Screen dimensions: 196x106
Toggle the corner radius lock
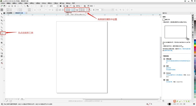pyautogui.click(x=77, y=10)
